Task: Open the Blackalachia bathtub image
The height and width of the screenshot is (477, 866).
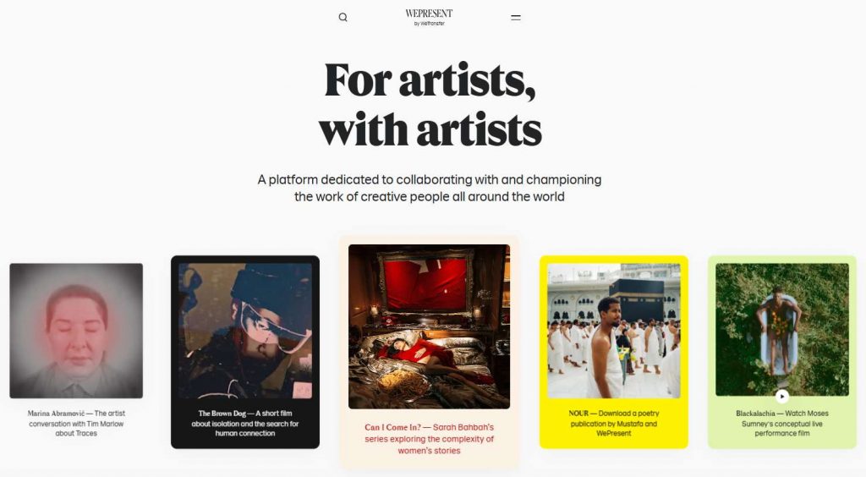Action: point(782,330)
